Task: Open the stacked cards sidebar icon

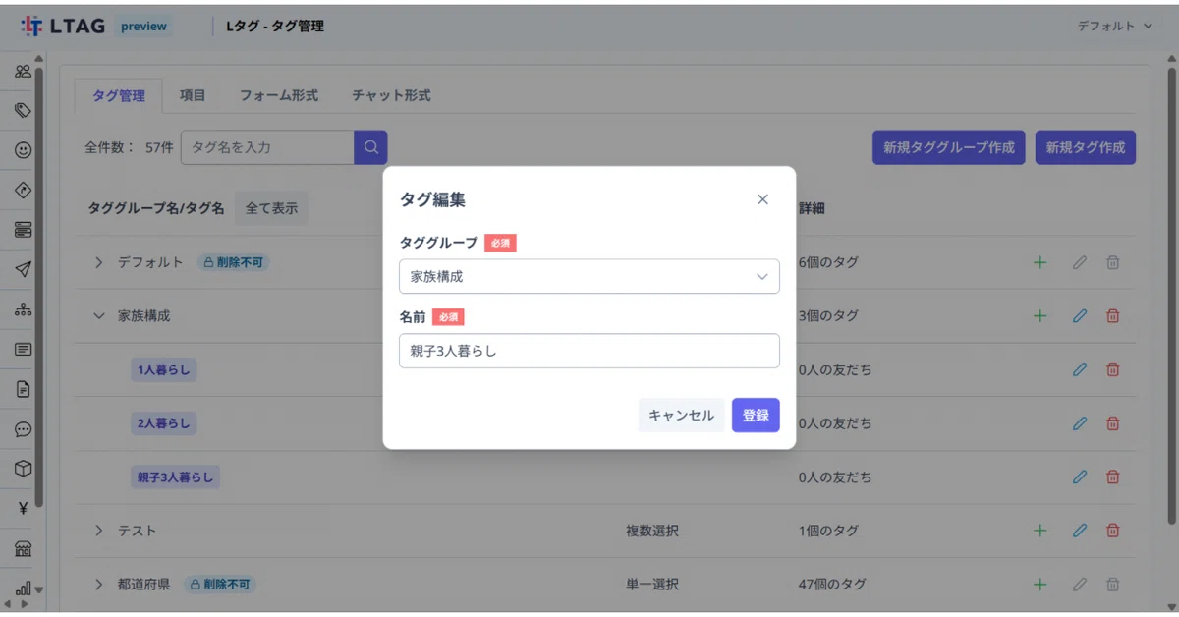Action: coord(23,230)
